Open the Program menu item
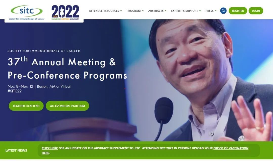273x161 pixels. [x=133, y=11]
